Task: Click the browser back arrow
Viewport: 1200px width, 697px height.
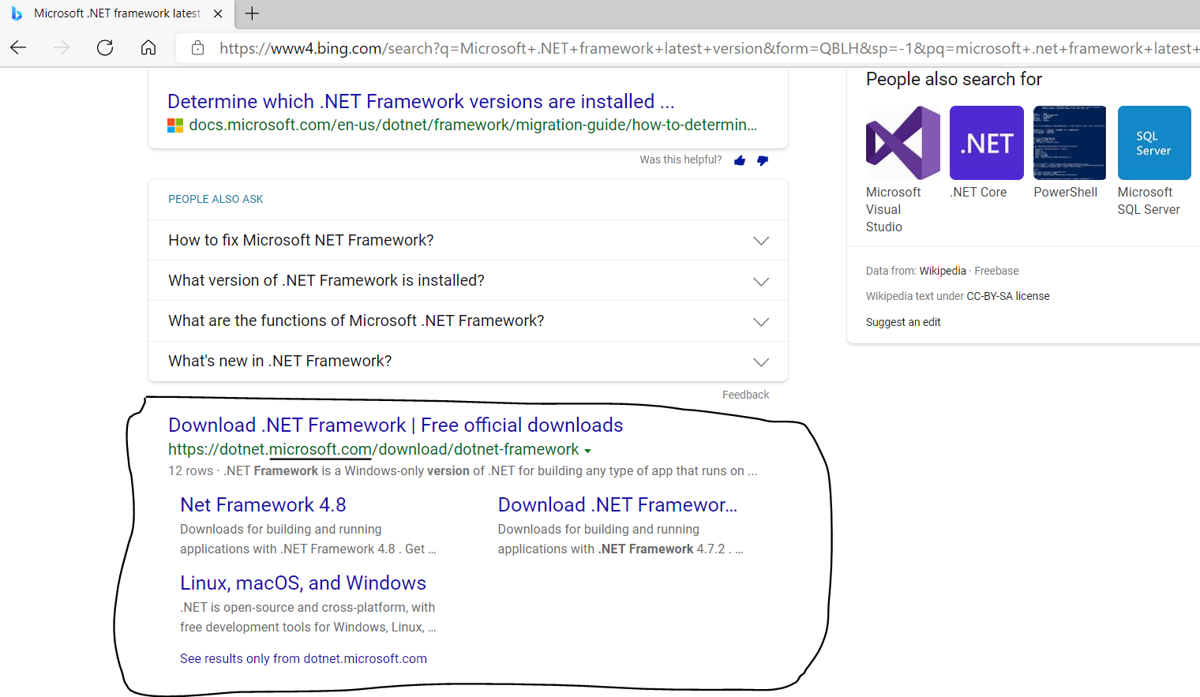Action: point(18,48)
